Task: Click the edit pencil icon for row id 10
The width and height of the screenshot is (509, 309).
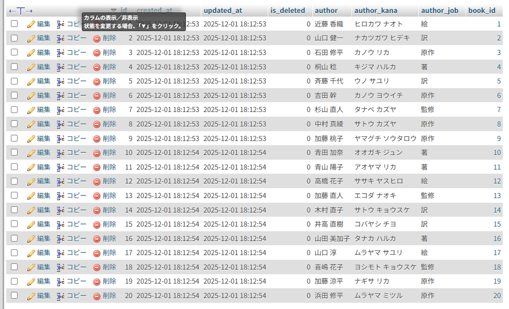Action: click(x=31, y=153)
